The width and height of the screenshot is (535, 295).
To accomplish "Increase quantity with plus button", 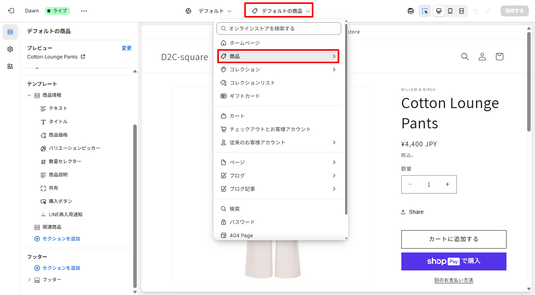I will pyautogui.click(x=447, y=184).
